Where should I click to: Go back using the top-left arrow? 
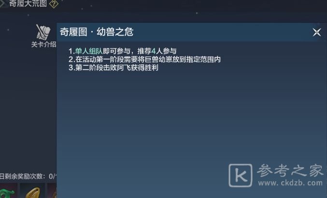2,3
